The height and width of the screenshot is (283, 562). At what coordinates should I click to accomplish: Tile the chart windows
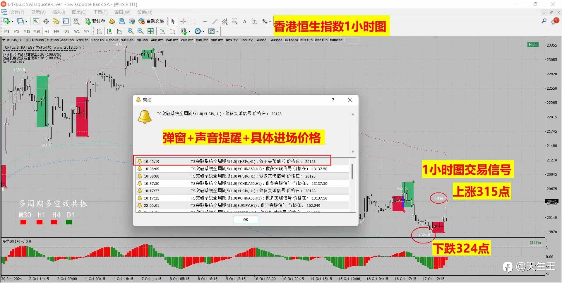pyautogui.click(x=150, y=31)
